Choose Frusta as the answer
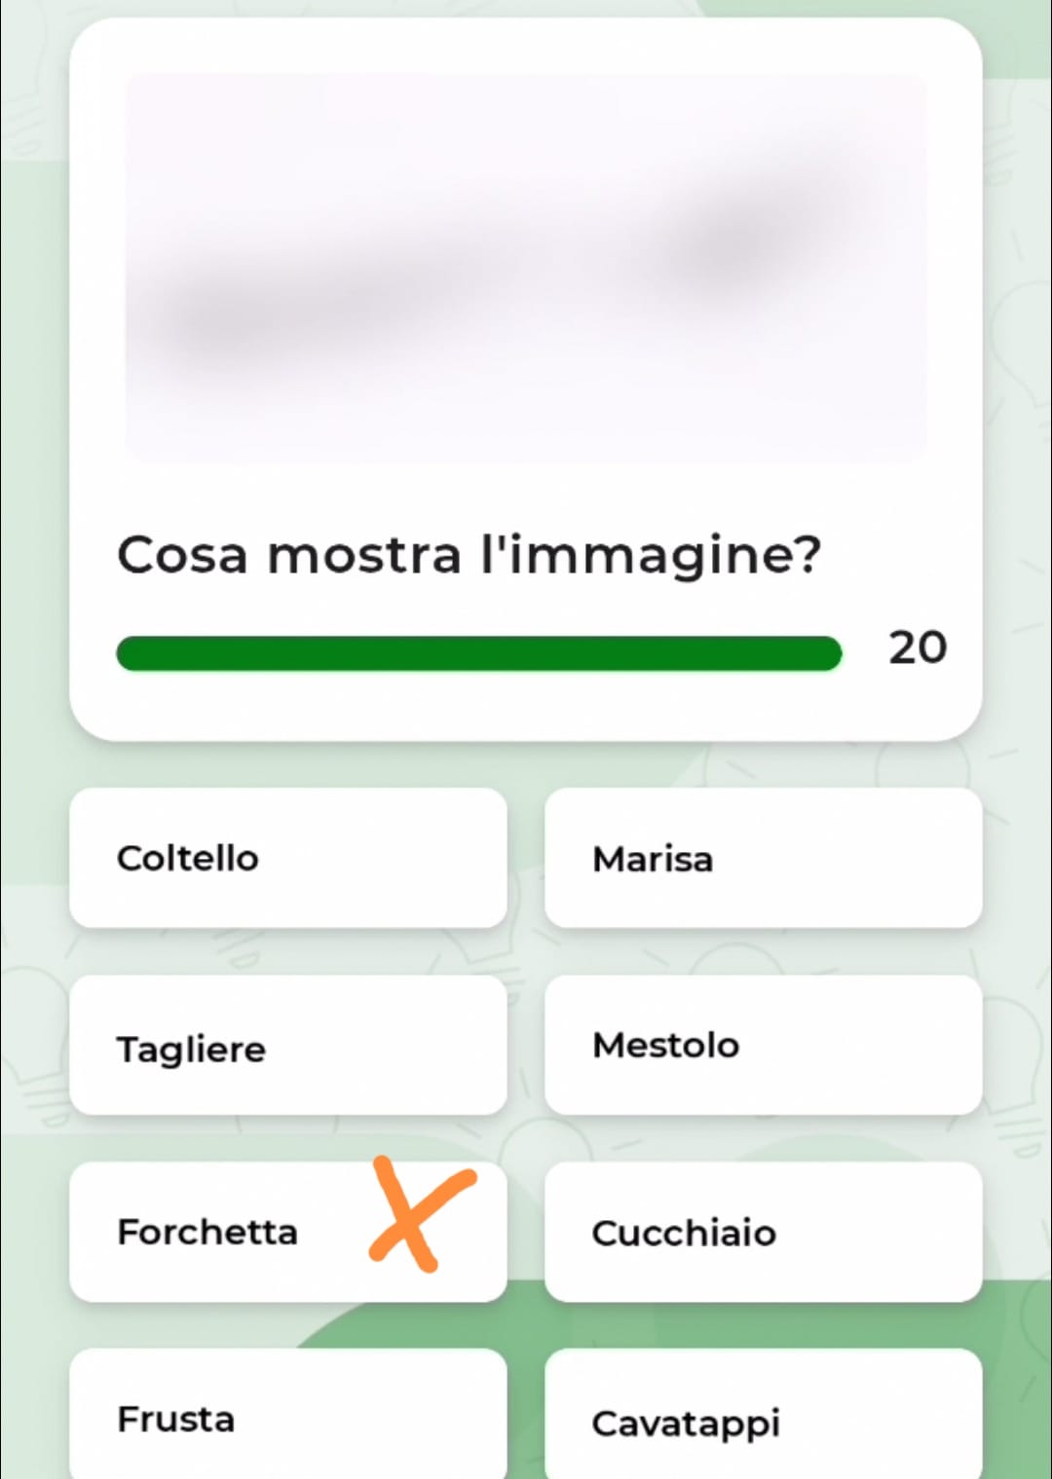Screen dimensions: 1052x1479 click(287, 1418)
